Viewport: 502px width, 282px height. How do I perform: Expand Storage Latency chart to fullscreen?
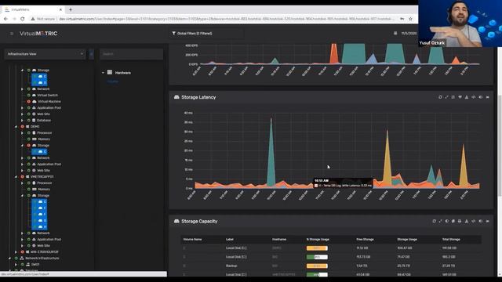[x=446, y=97]
